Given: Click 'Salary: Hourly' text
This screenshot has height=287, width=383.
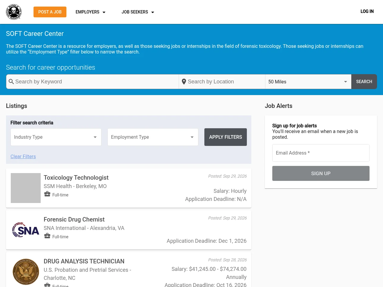Looking at the screenshot, I should (x=230, y=191).
